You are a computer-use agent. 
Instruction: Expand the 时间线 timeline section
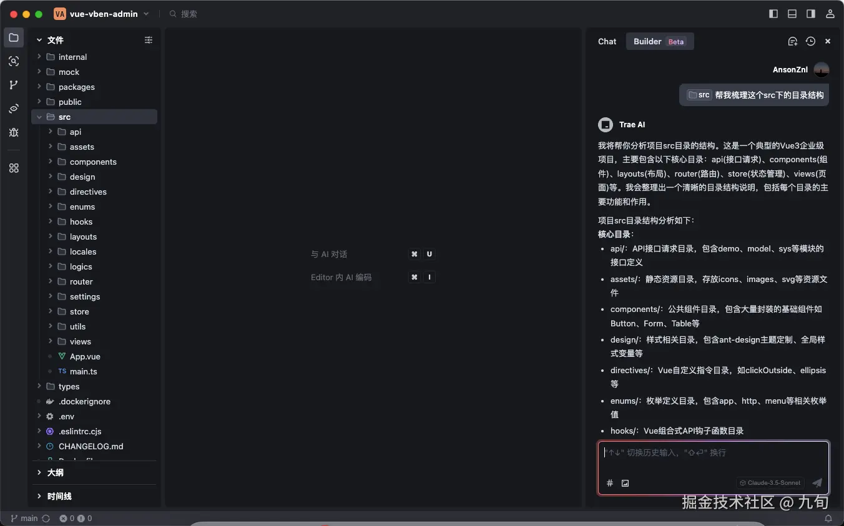click(94, 496)
